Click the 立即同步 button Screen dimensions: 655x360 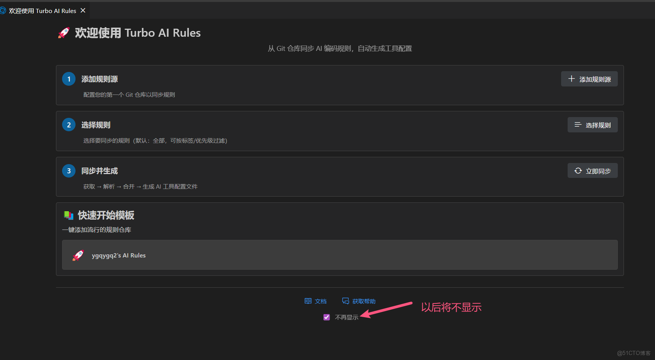pos(593,171)
